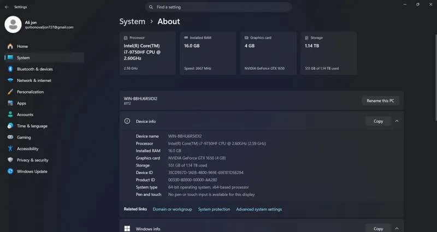This screenshot has height=232, width=437.
Task: Click the search magnifier icon
Action: click(151, 7)
